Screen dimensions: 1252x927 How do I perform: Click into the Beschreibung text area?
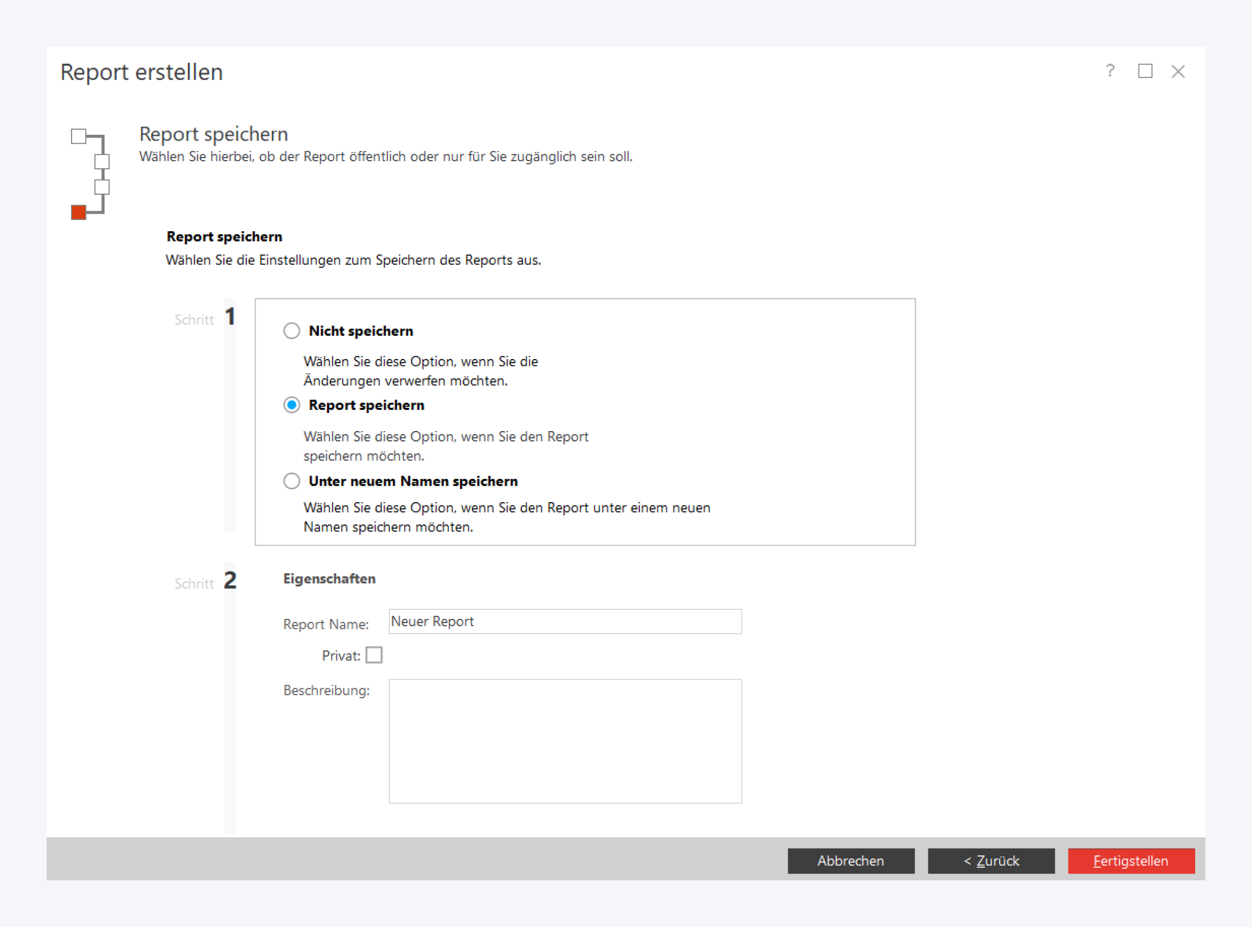tap(564, 741)
